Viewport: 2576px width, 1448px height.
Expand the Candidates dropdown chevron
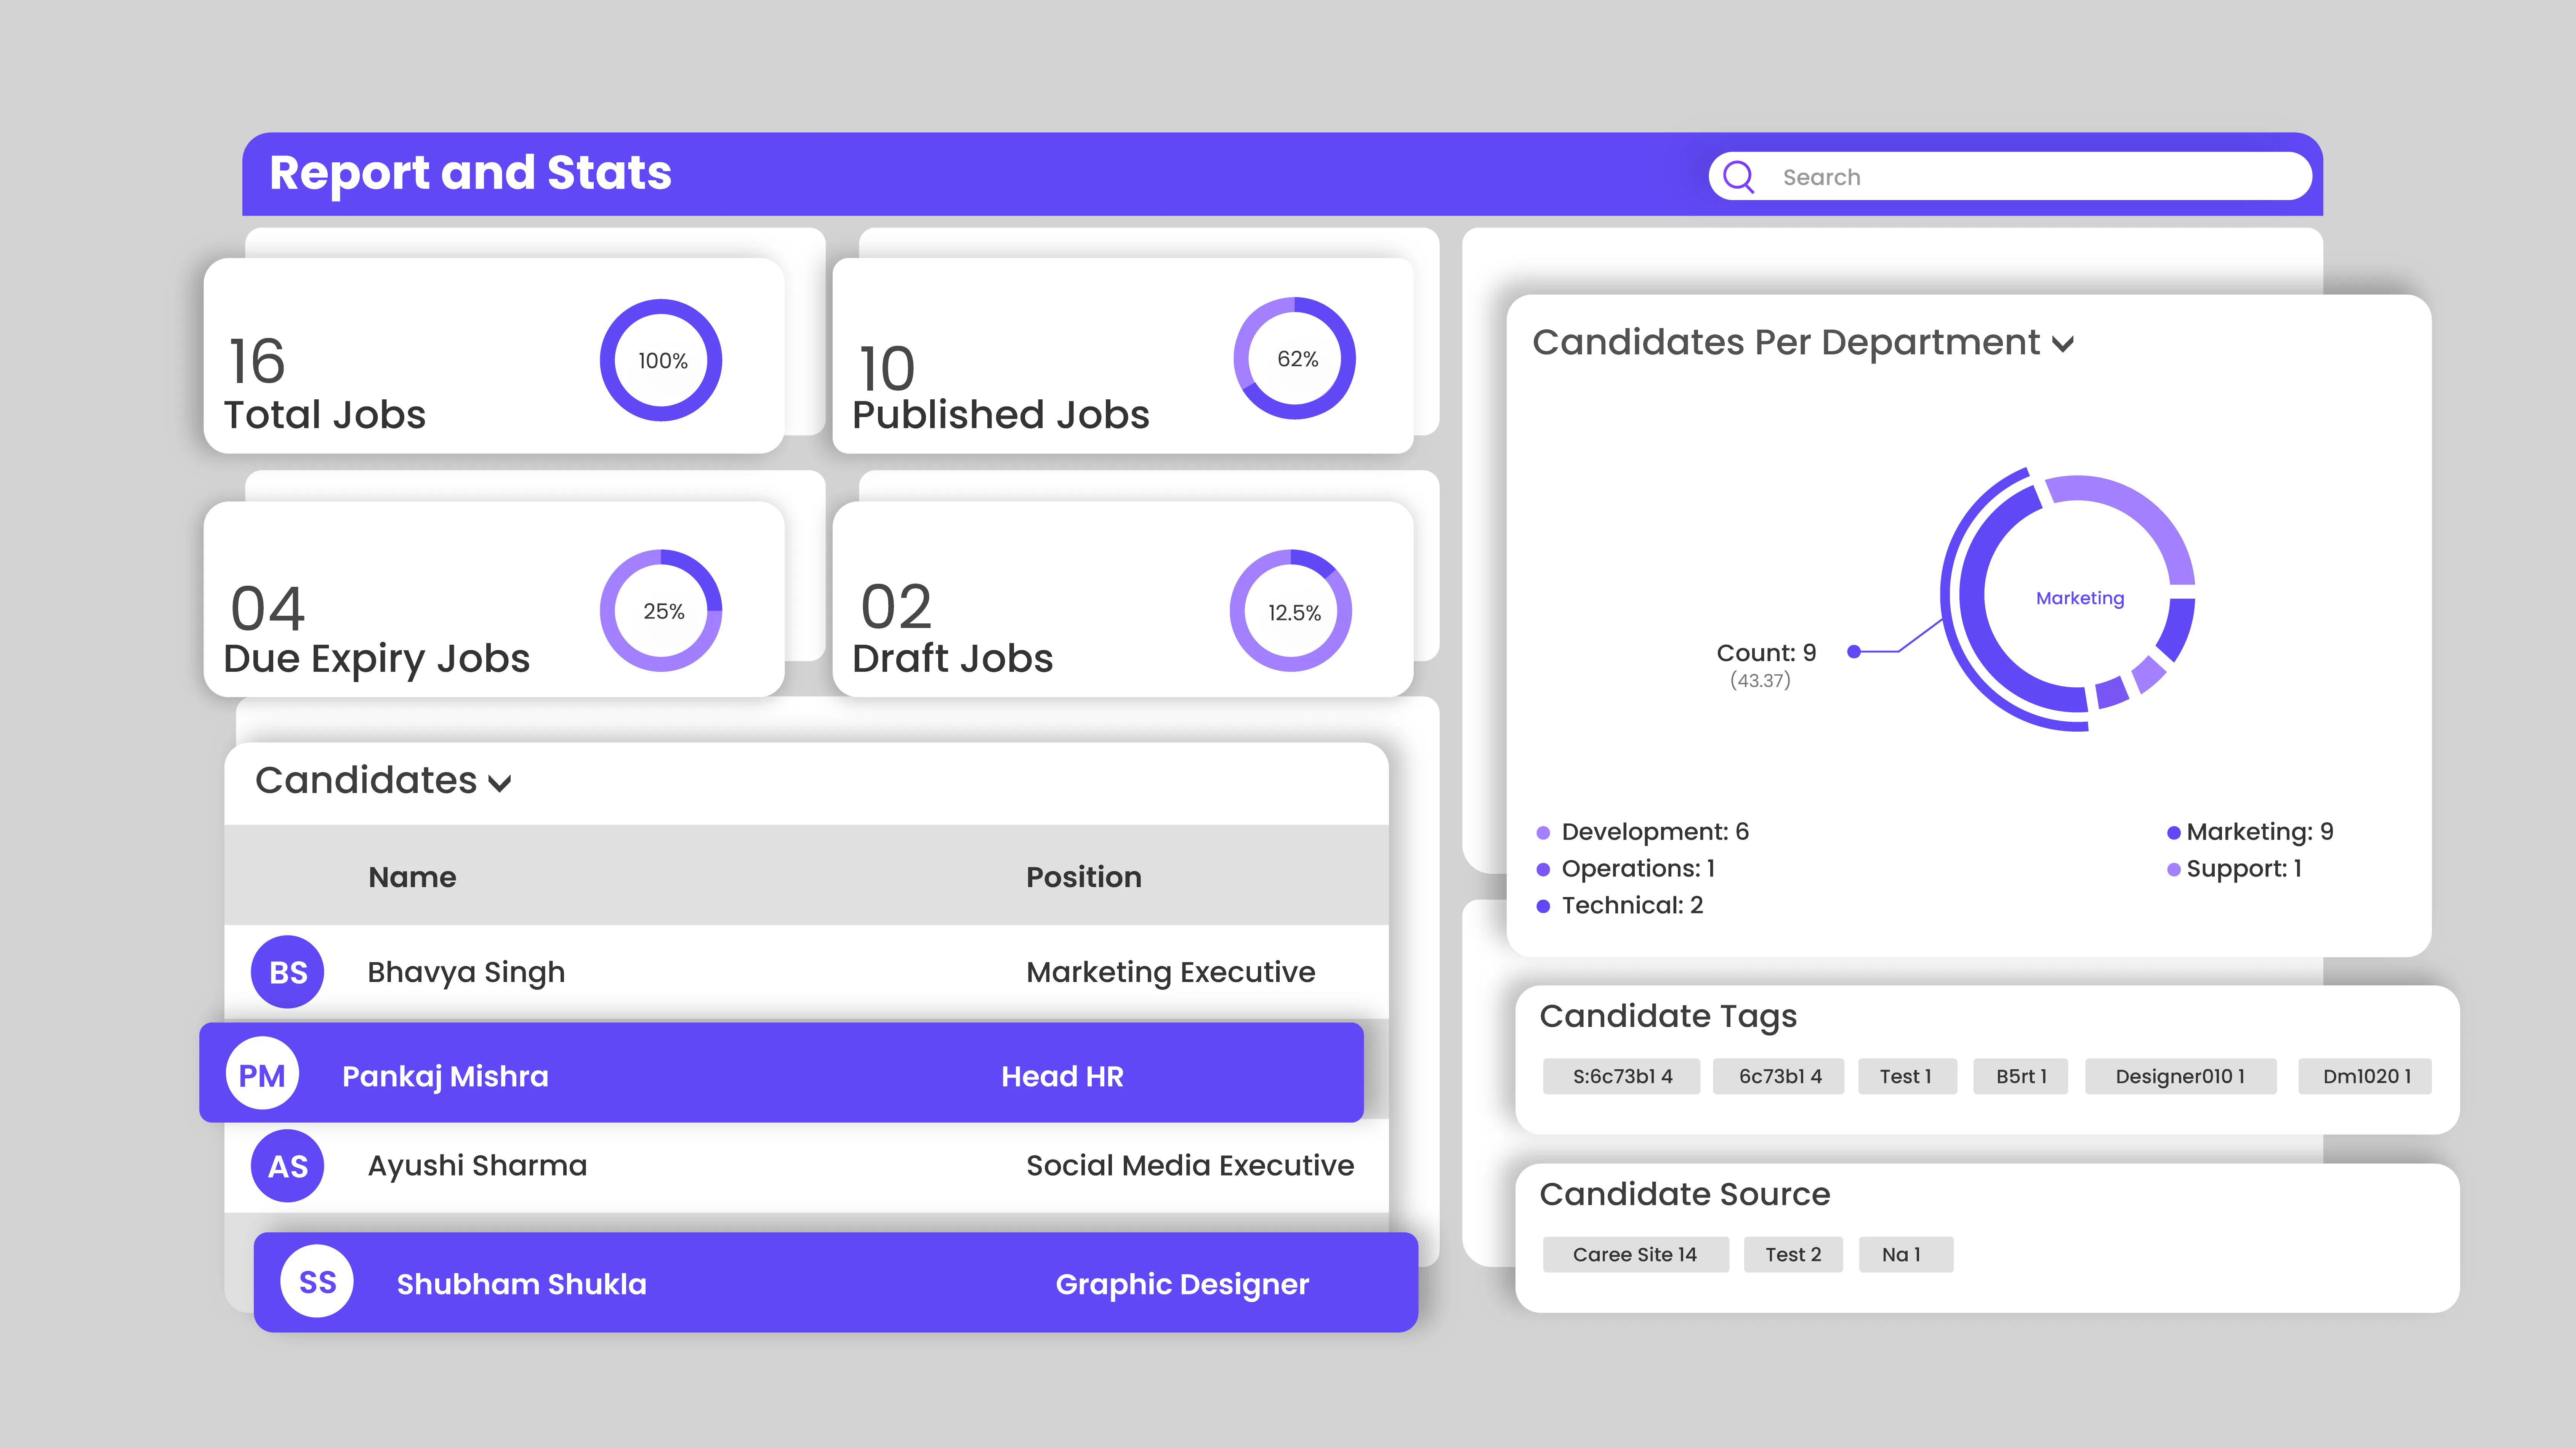click(x=500, y=783)
